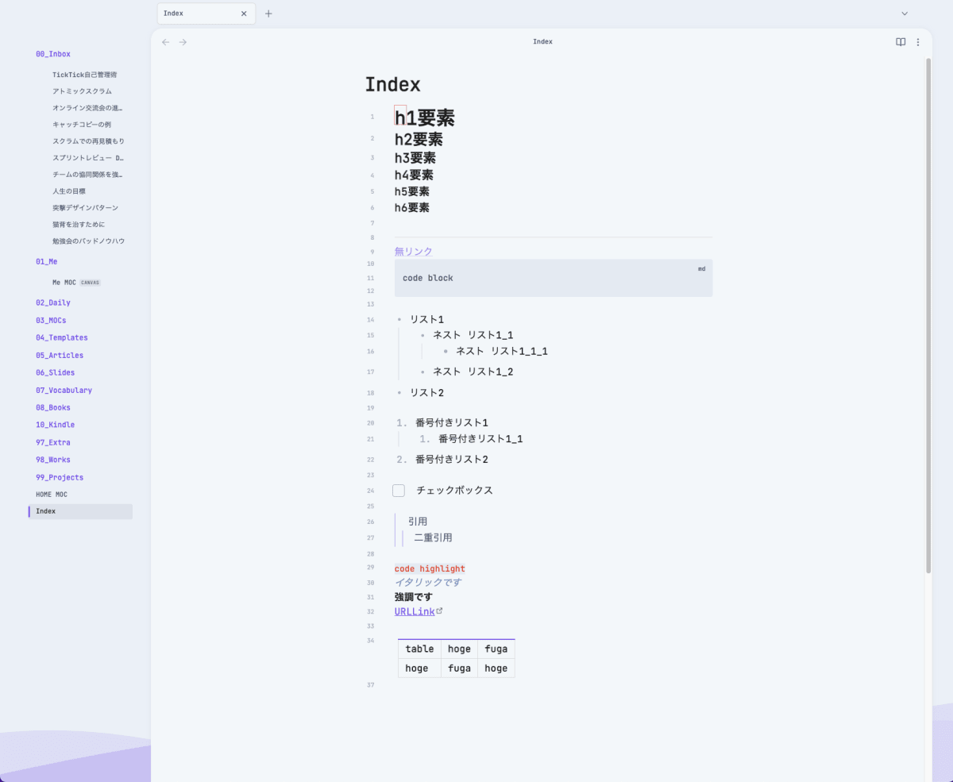Open a new tab with the plus icon
Viewport: 953px width, 782px height.
click(268, 13)
